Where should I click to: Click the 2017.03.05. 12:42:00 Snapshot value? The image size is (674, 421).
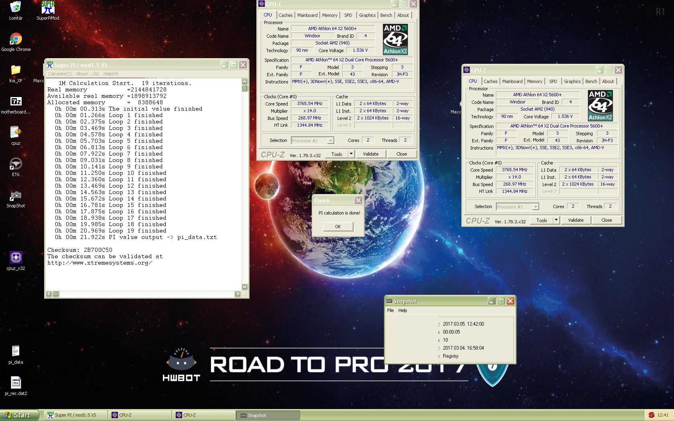463,324
